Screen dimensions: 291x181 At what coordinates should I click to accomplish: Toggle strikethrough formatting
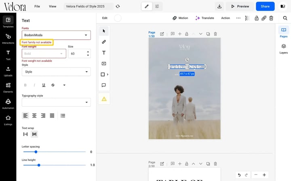tap(53, 85)
